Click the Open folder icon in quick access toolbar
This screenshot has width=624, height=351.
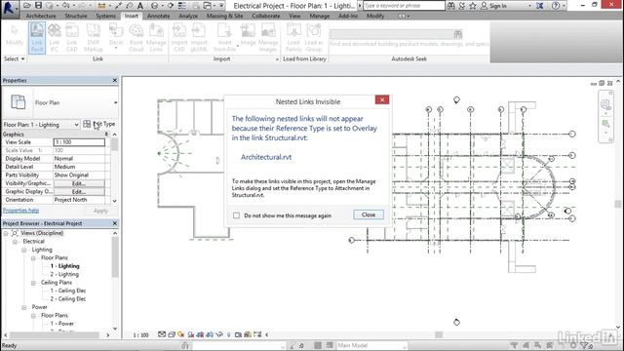27,5
